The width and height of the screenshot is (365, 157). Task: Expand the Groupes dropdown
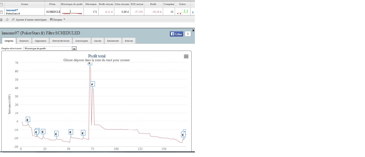click(58, 20)
